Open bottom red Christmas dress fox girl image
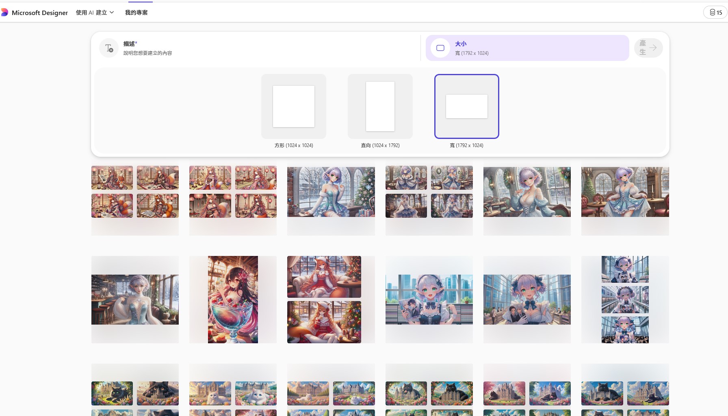This screenshot has height=416, width=728. click(x=324, y=322)
